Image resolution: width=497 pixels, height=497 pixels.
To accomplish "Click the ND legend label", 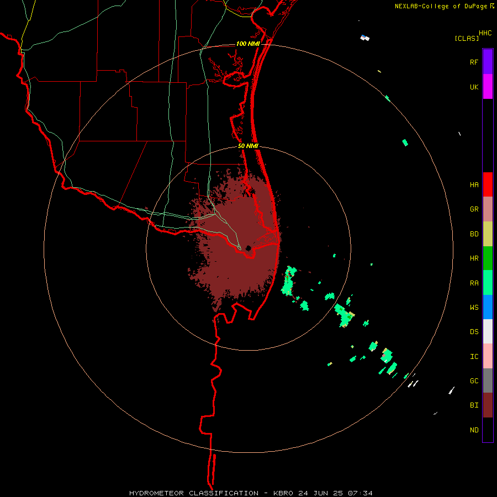I will (474, 430).
